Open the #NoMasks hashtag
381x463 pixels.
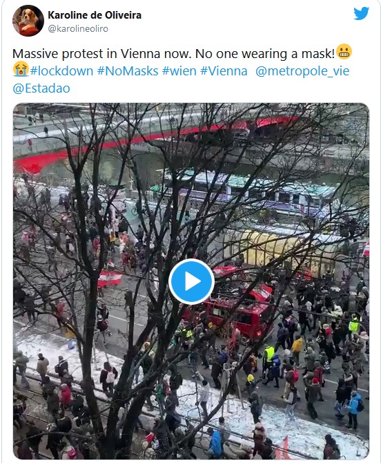click(128, 71)
